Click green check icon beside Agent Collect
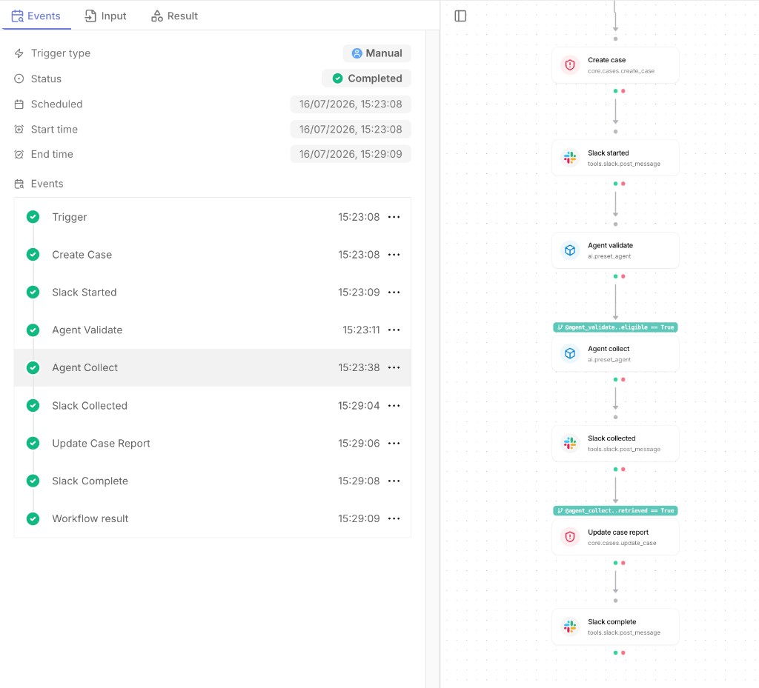Viewport: 759px width, 688px height. click(33, 367)
